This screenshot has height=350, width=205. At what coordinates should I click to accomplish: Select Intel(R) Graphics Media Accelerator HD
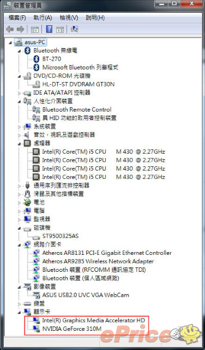[93, 320]
